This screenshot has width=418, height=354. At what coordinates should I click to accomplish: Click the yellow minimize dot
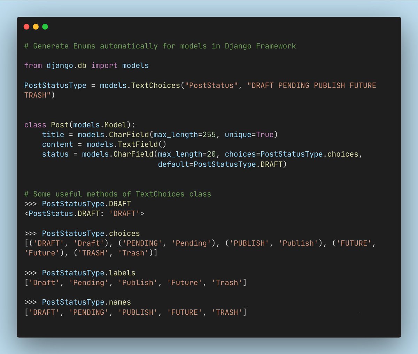(36, 27)
